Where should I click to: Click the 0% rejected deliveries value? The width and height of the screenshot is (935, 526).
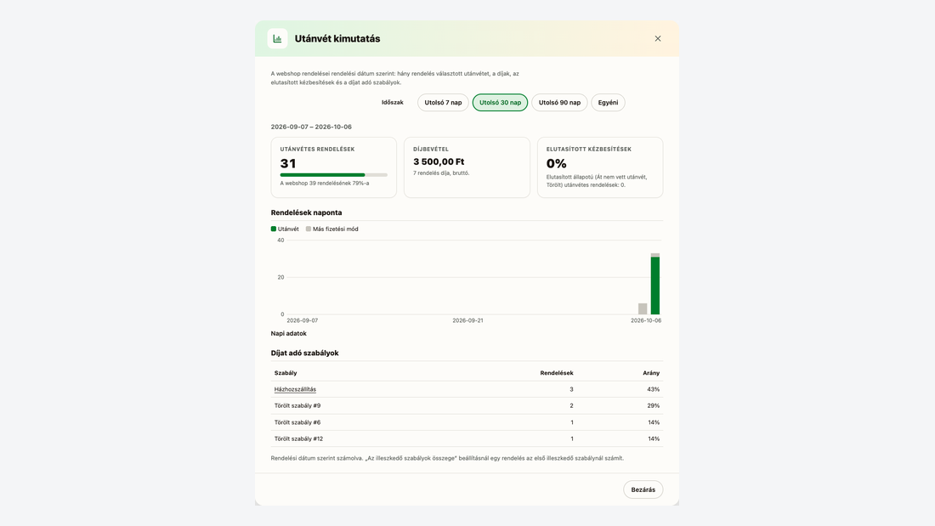tap(557, 163)
